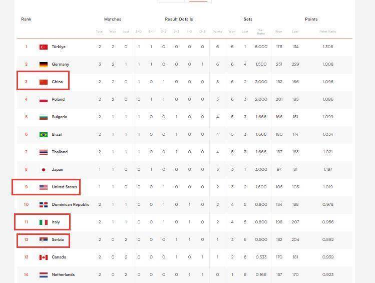Image resolution: width=375 pixels, height=283 pixels.
Task: Click the Canada flag icon
Action: pyautogui.click(x=44, y=257)
